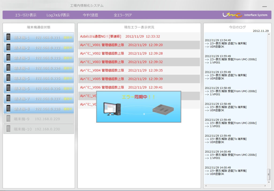This screenshot has width=274, height=191.
Task: Open エラーリスト表示 menu
Action: 26,15
